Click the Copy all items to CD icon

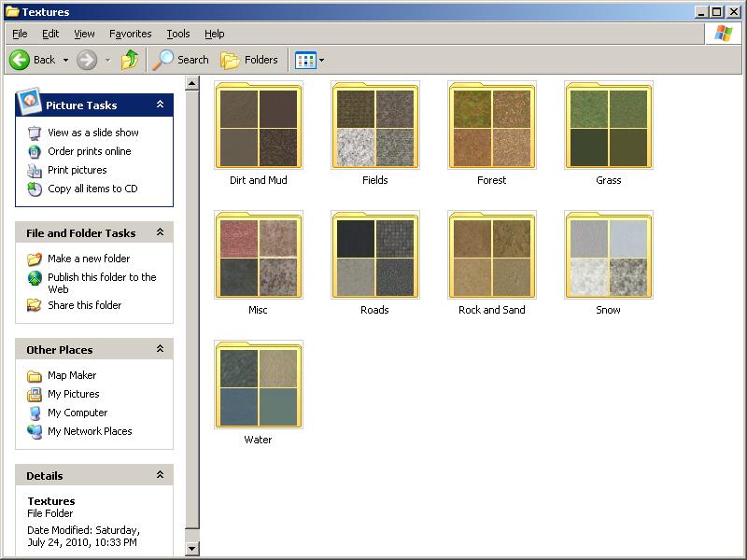pos(35,189)
